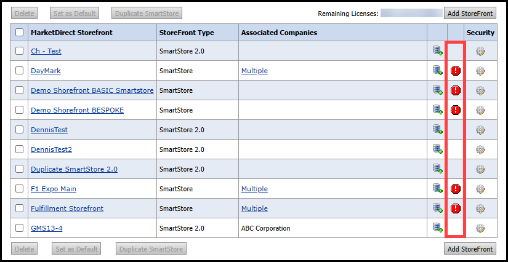Screen dimensions: 508x262
Task: Click red warning icon for Demo Shorefront BESPOKE
Action: (x=456, y=110)
